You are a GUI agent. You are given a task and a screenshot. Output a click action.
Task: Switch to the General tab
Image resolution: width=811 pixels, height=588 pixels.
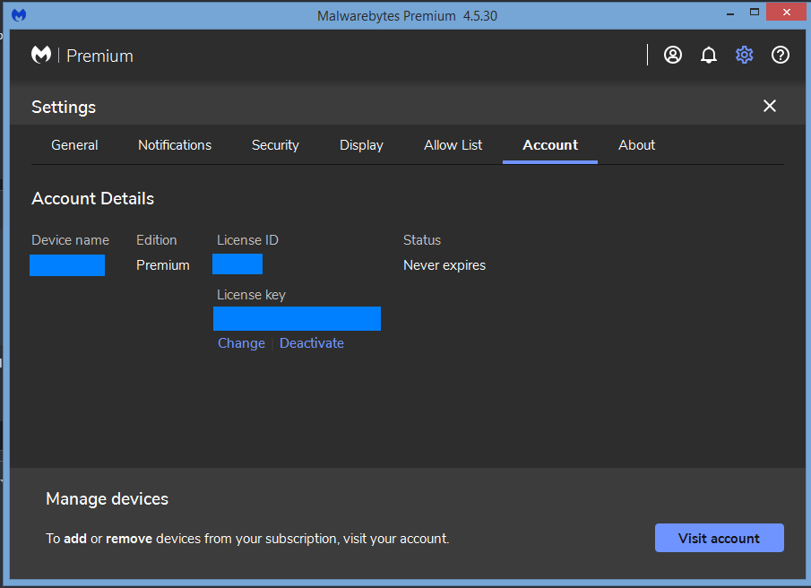tap(74, 145)
